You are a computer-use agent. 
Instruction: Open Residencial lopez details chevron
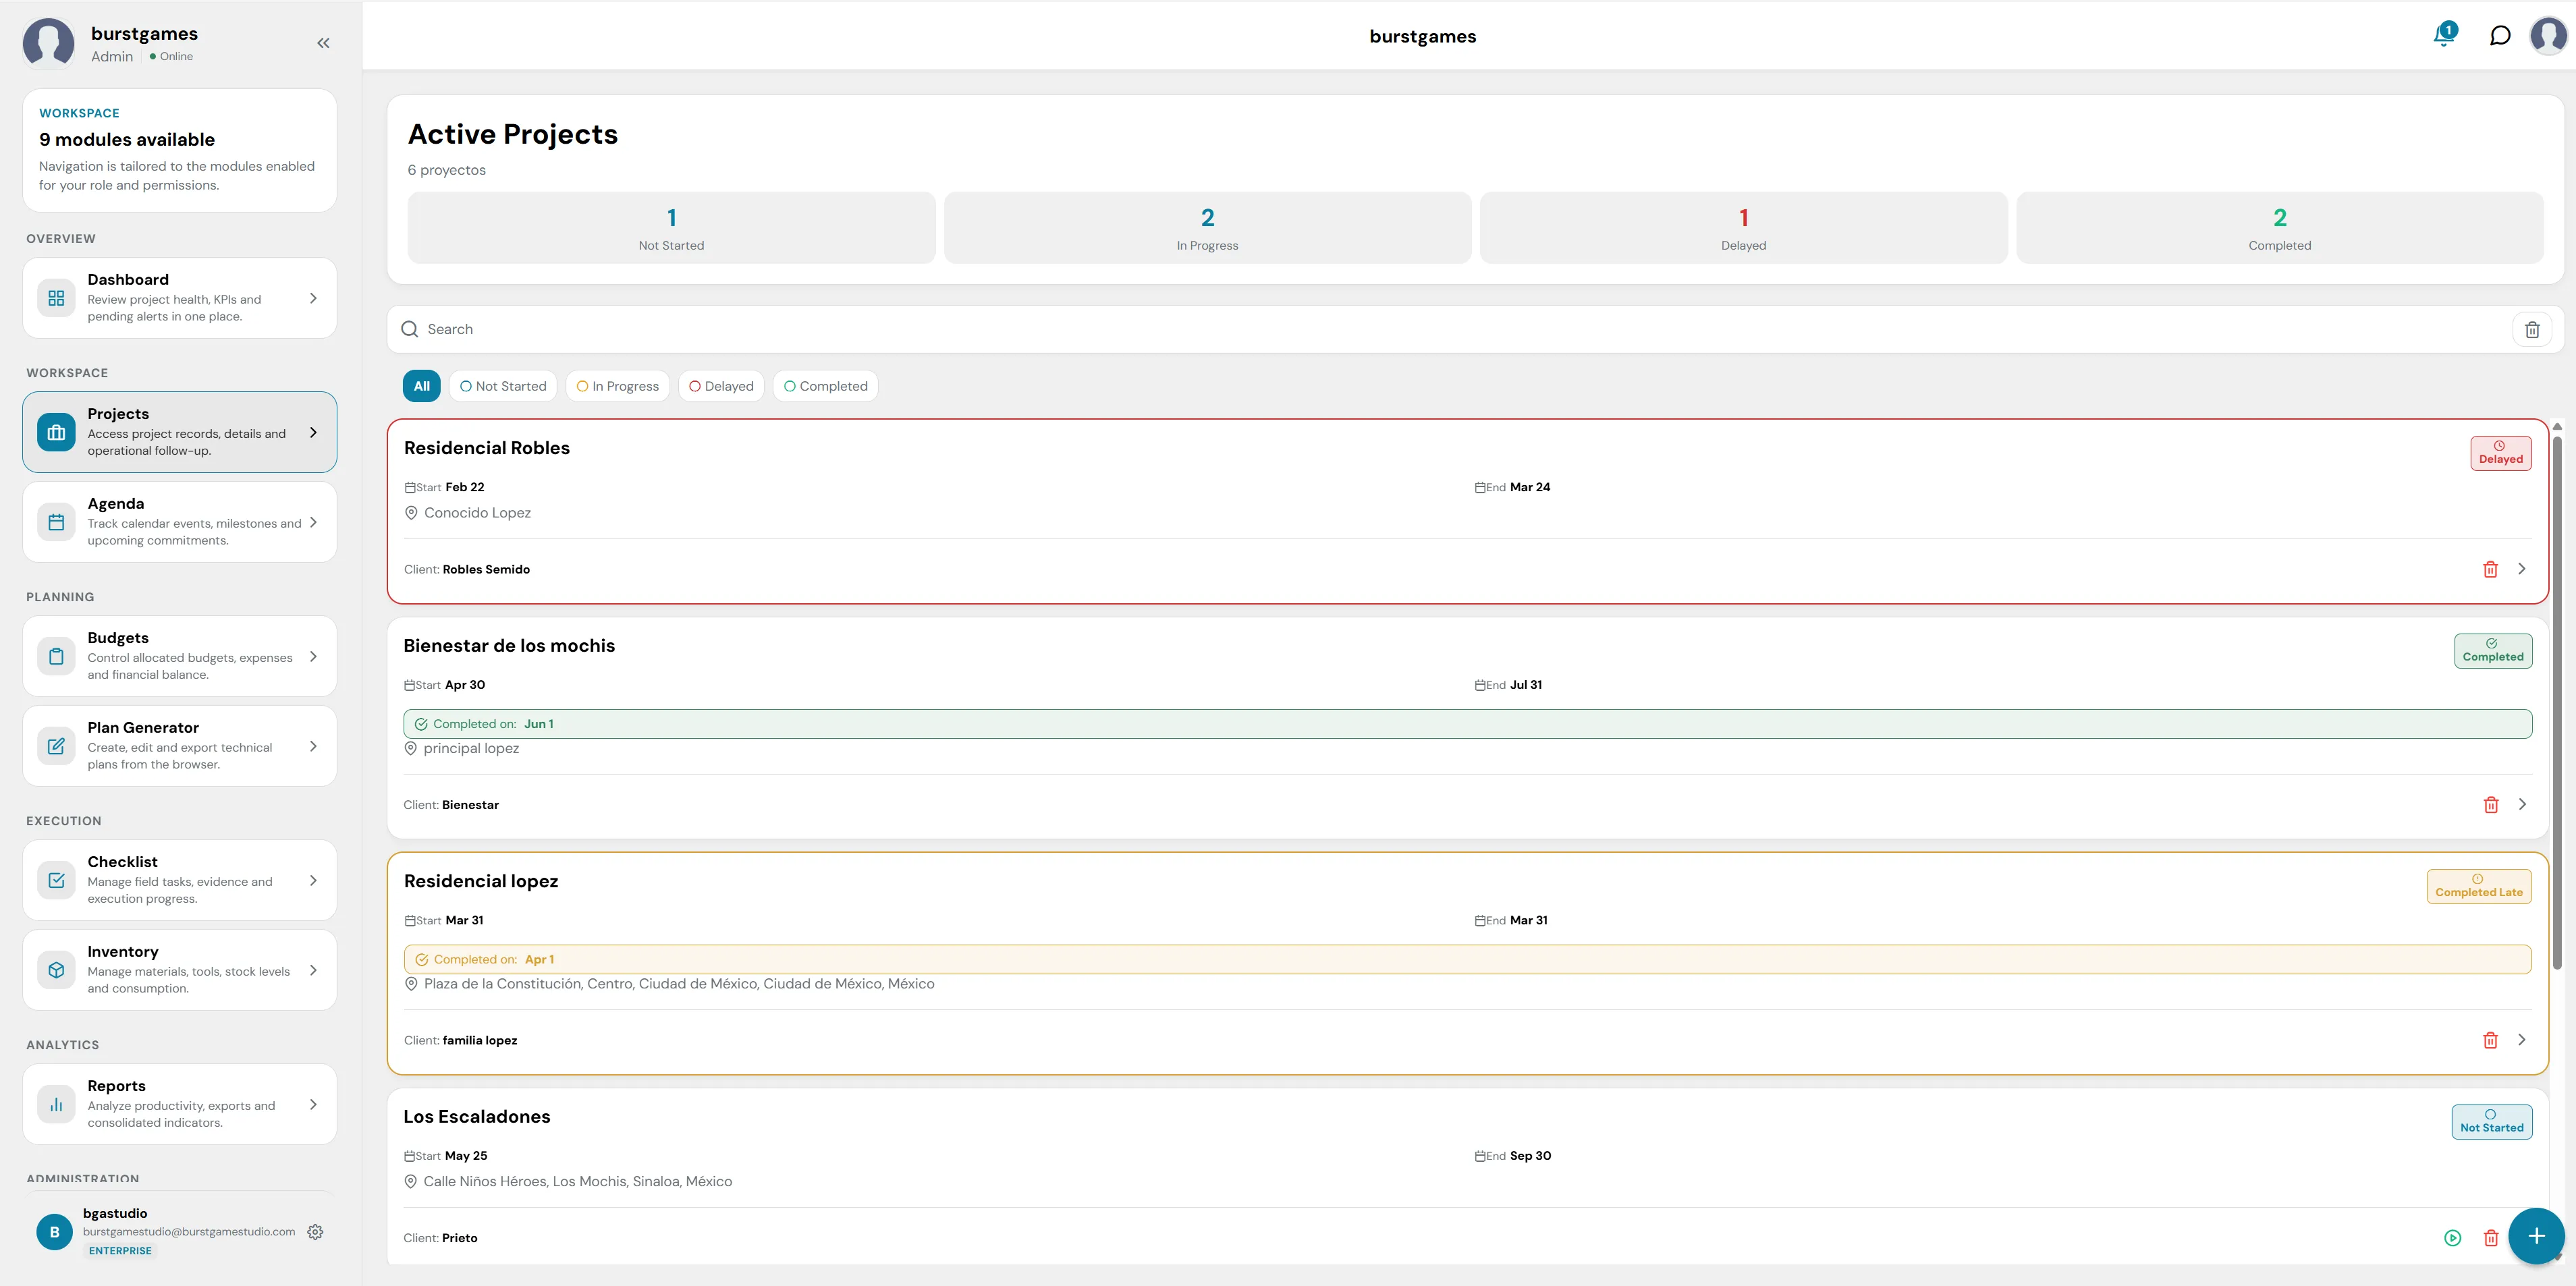coord(2521,1039)
